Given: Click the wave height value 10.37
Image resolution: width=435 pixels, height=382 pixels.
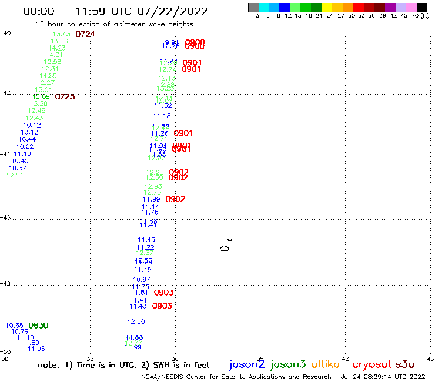Looking at the screenshot, I should pos(18,168).
